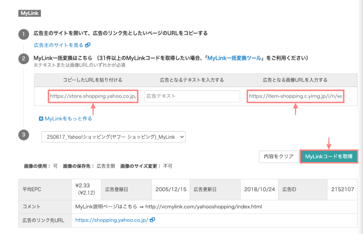This screenshot has width=363, height=234.
Task: Click the note ※テキストまたは画像URLのいずれかが必須
Action: [x=79, y=65]
